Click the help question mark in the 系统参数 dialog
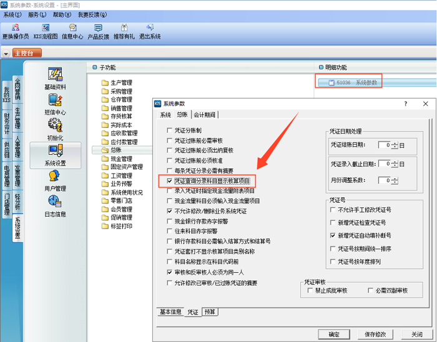The image size is (437, 342). pos(406,104)
